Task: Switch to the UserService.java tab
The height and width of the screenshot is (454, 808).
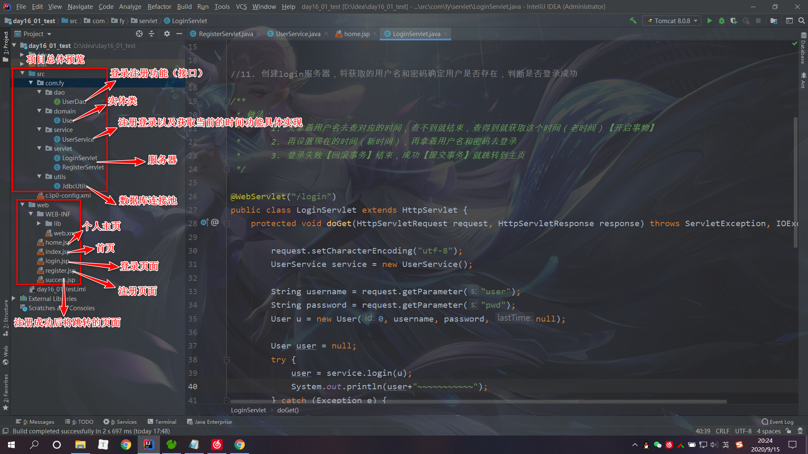Action: click(x=298, y=34)
